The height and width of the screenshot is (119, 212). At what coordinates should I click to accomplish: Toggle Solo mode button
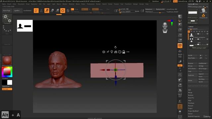coord(180,112)
